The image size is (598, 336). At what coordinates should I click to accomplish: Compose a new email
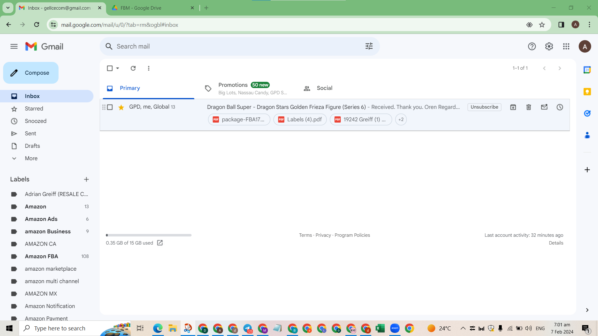pyautogui.click(x=31, y=73)
